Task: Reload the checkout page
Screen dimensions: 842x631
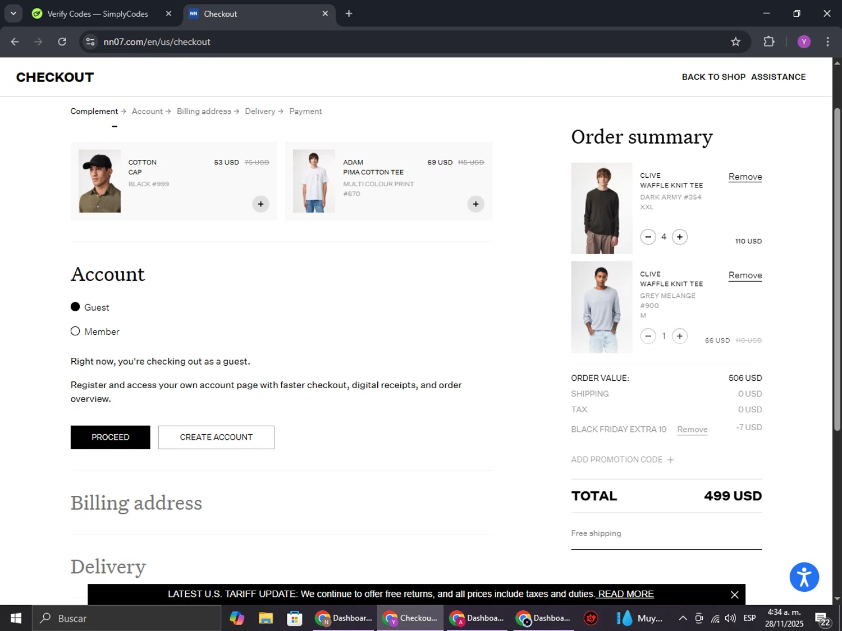Action: (62, 42)
